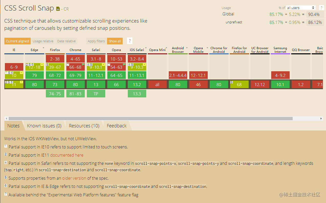Open the 'all users' usage dropdown
Viewport: 326px width, 203px height.
[301, 8]
